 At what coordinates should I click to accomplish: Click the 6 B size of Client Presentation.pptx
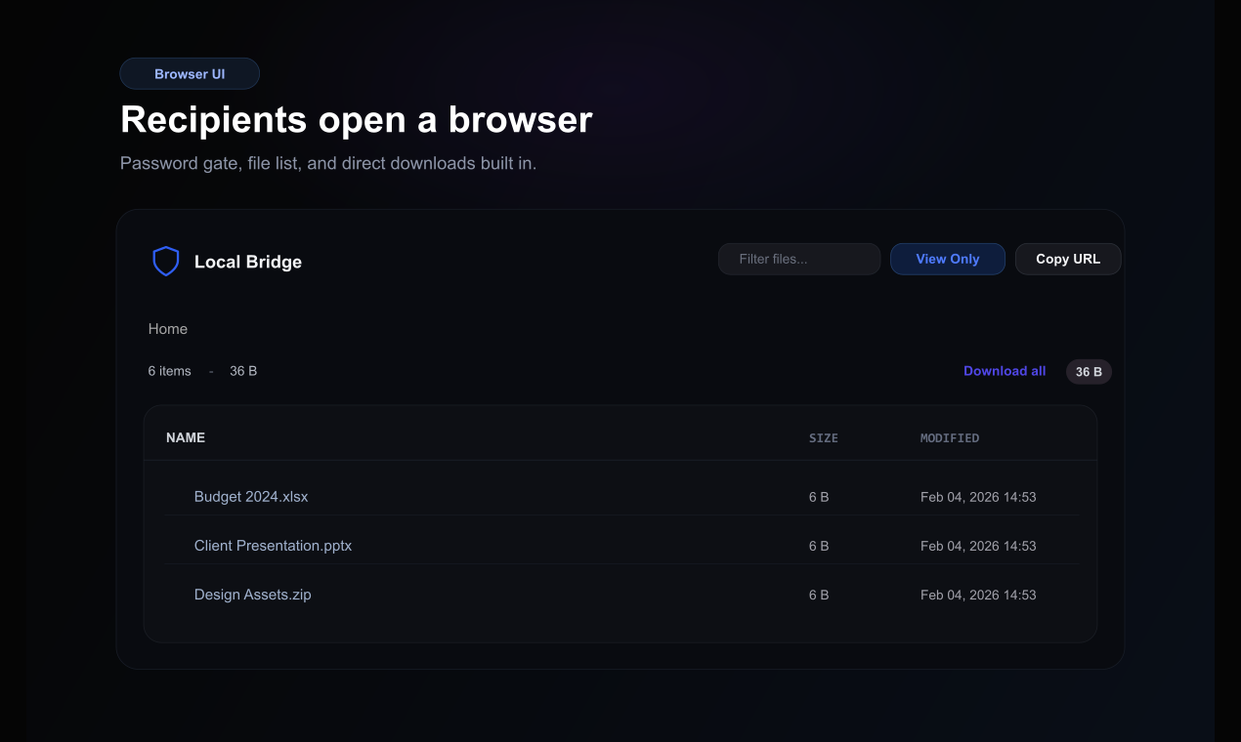[x=819, y=546]
